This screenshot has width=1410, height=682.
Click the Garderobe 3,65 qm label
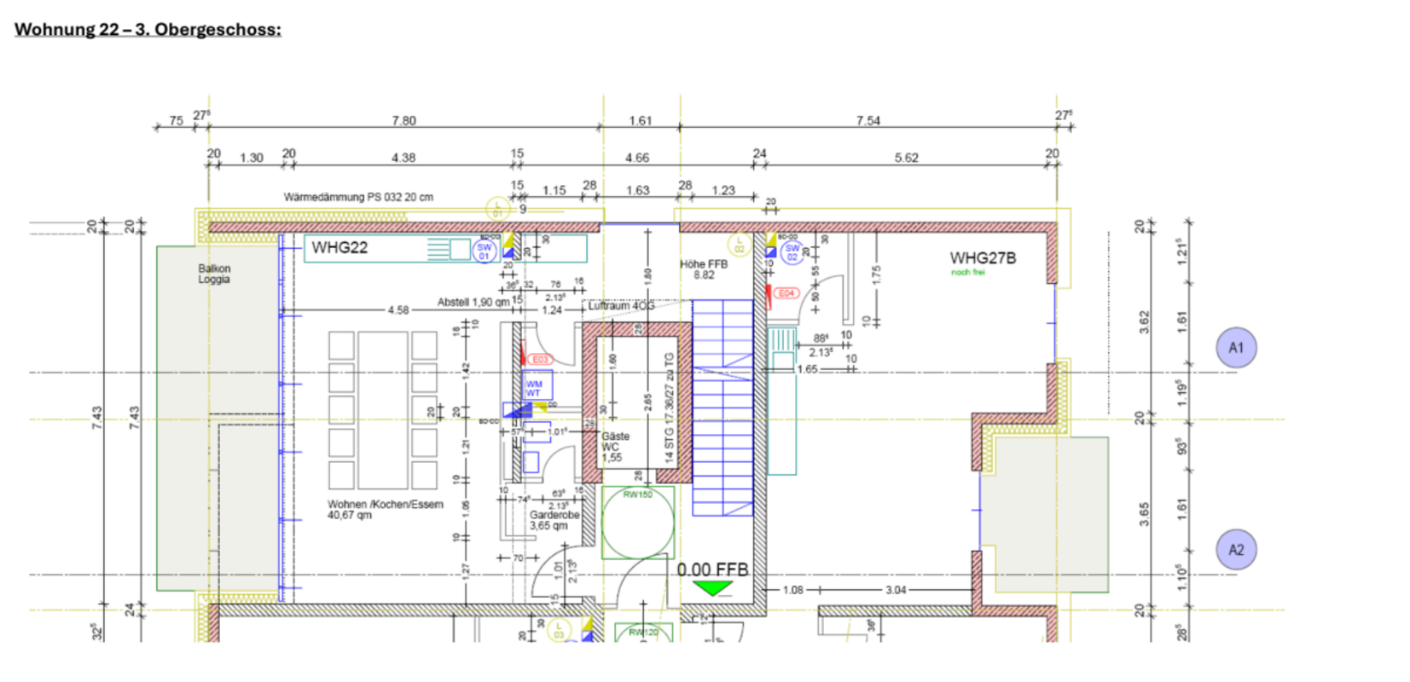(554, 520)
